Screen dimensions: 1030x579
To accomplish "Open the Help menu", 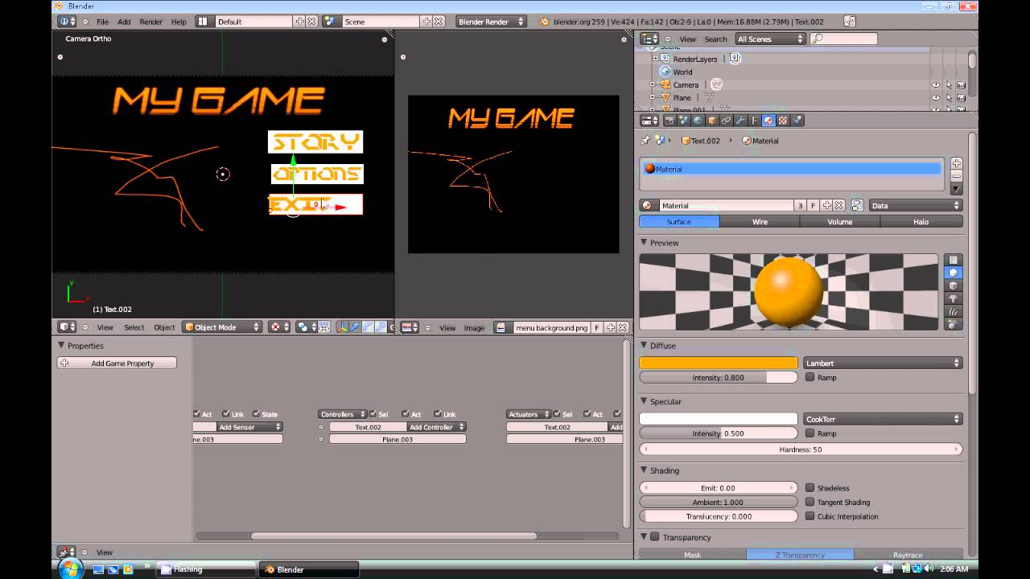I will tap(179, 22).
